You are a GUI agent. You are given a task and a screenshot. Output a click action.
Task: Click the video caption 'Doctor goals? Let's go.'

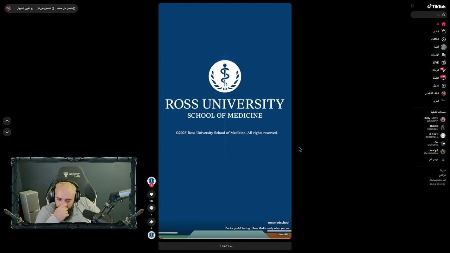coord(257,228)
